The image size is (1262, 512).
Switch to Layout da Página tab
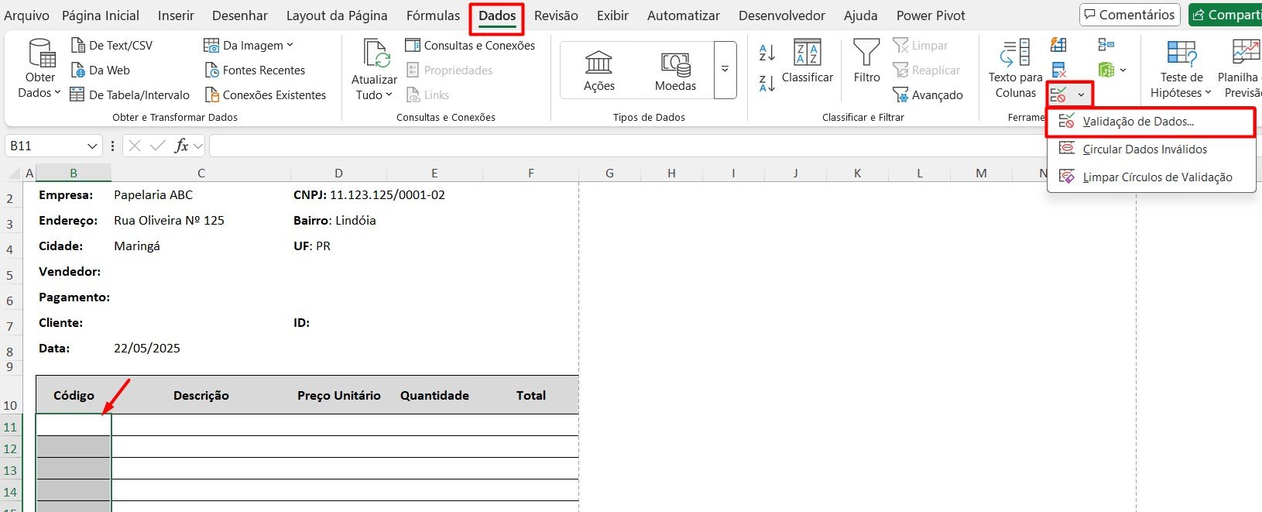coord(337,15)
